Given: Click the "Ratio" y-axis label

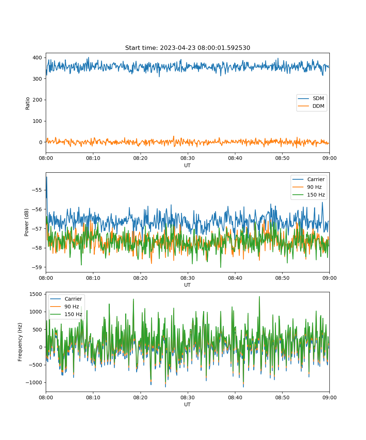Looking at the screenshot, I should [27, 103].
